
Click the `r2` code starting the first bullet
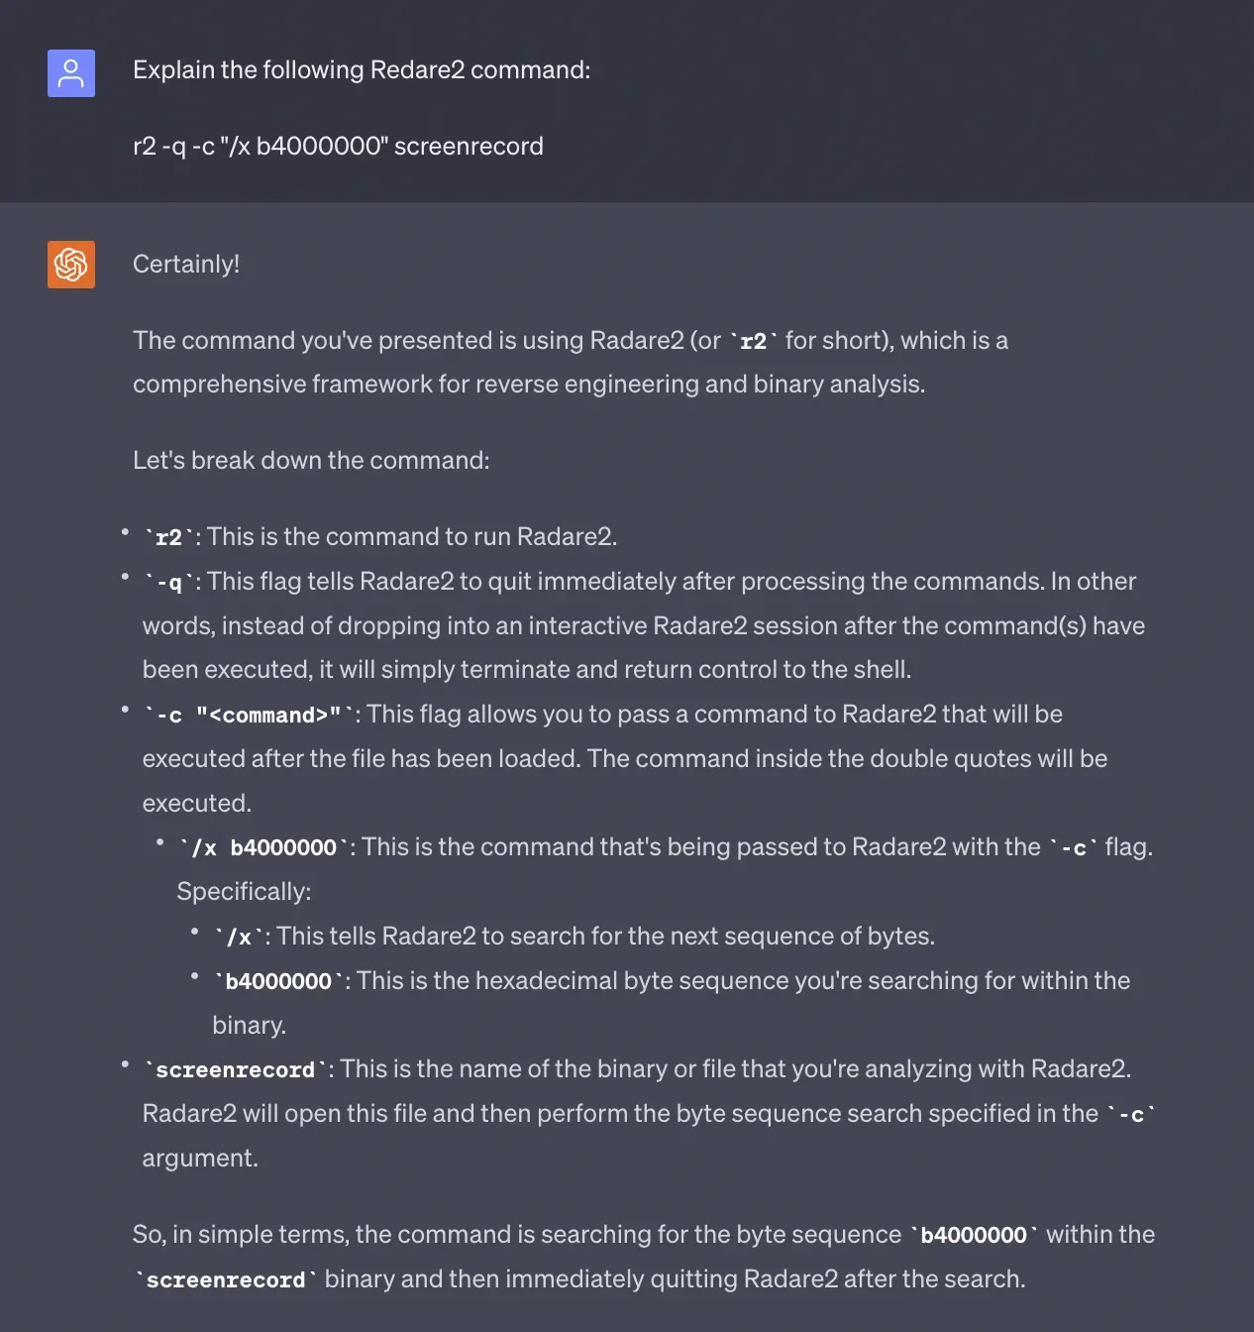coord(168,538)
